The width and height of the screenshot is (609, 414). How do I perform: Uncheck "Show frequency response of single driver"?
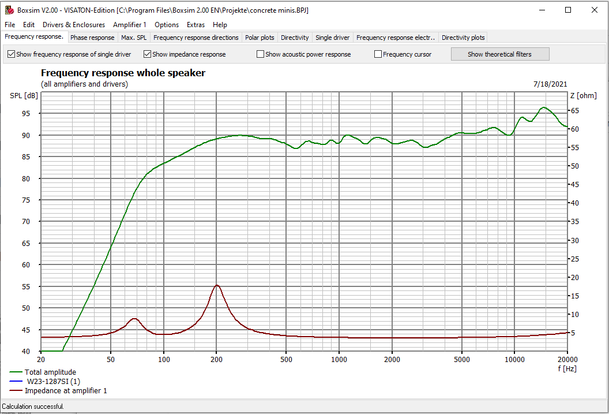pyautogui.click(x=11, y=54)
